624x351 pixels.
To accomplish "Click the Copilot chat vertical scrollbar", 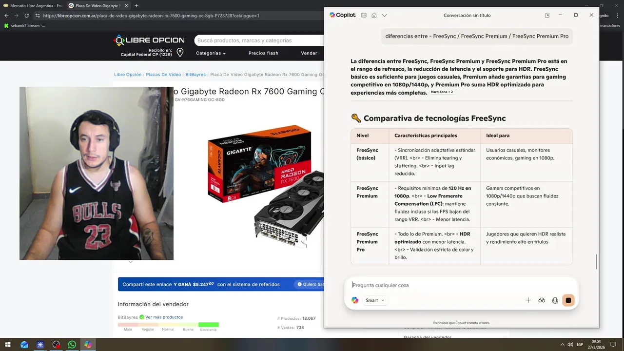I will click(596, 261).
